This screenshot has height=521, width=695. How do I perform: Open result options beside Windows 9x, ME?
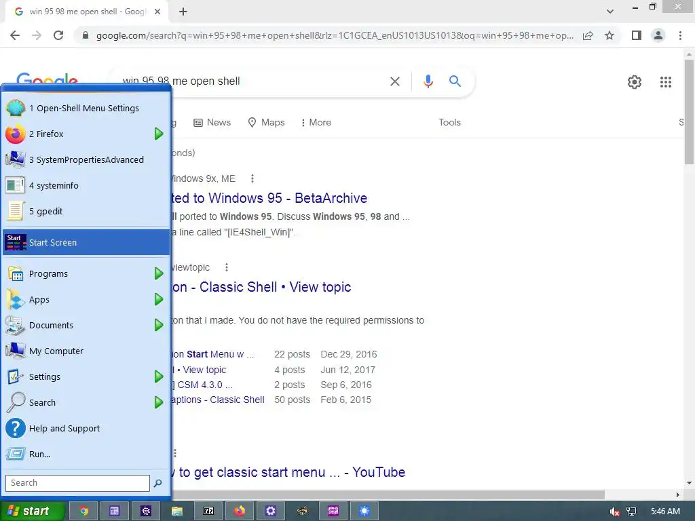(252, 178)
